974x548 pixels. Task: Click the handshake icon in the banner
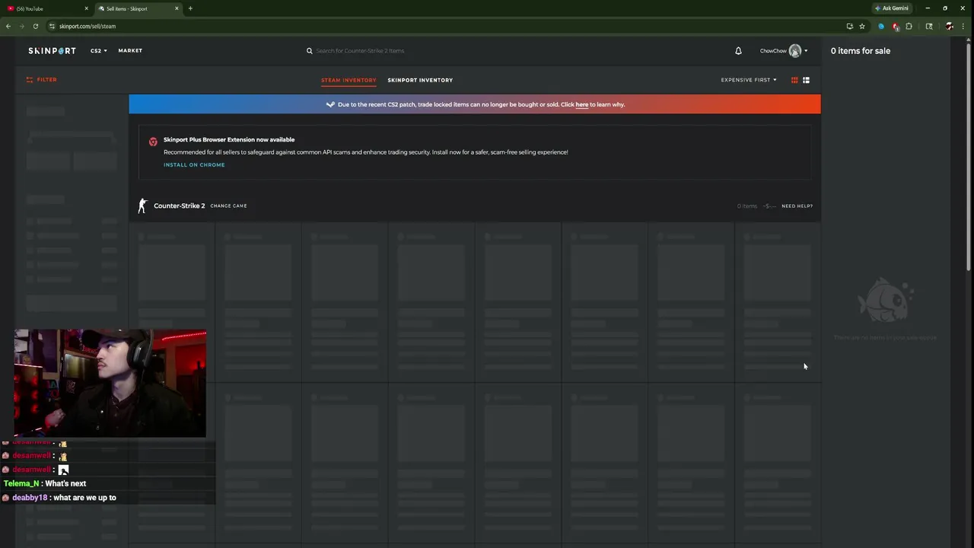[x=330, y=104]
